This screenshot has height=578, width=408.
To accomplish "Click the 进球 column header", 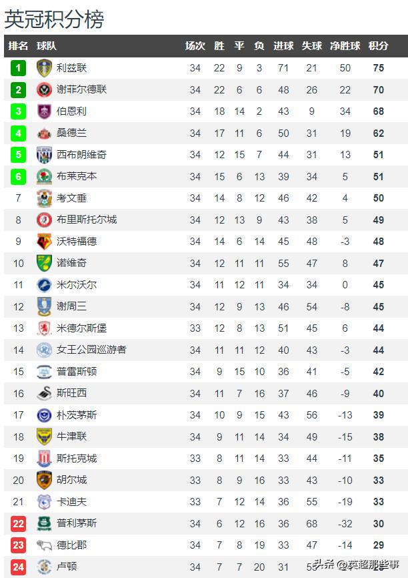I will [283, 46].
